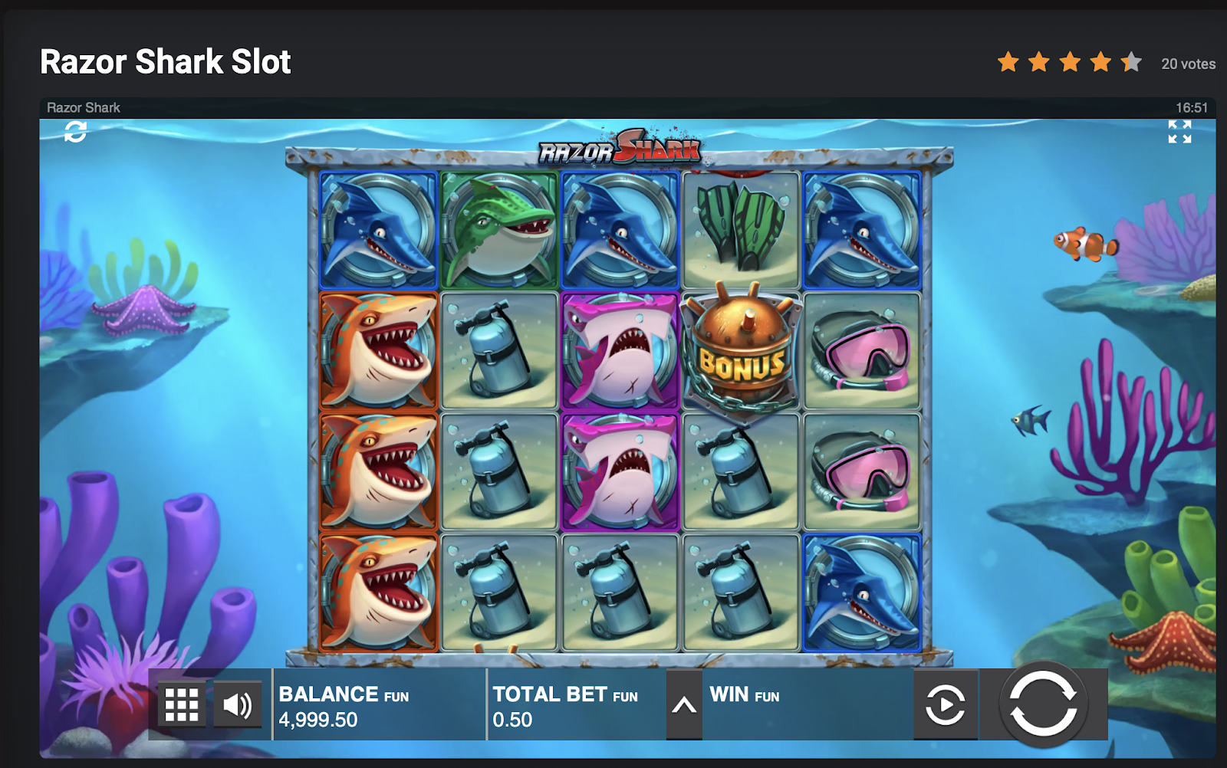1227x768 pixels.
Task: Click the Razor Shark game logo
Action: tap(620, 147)
